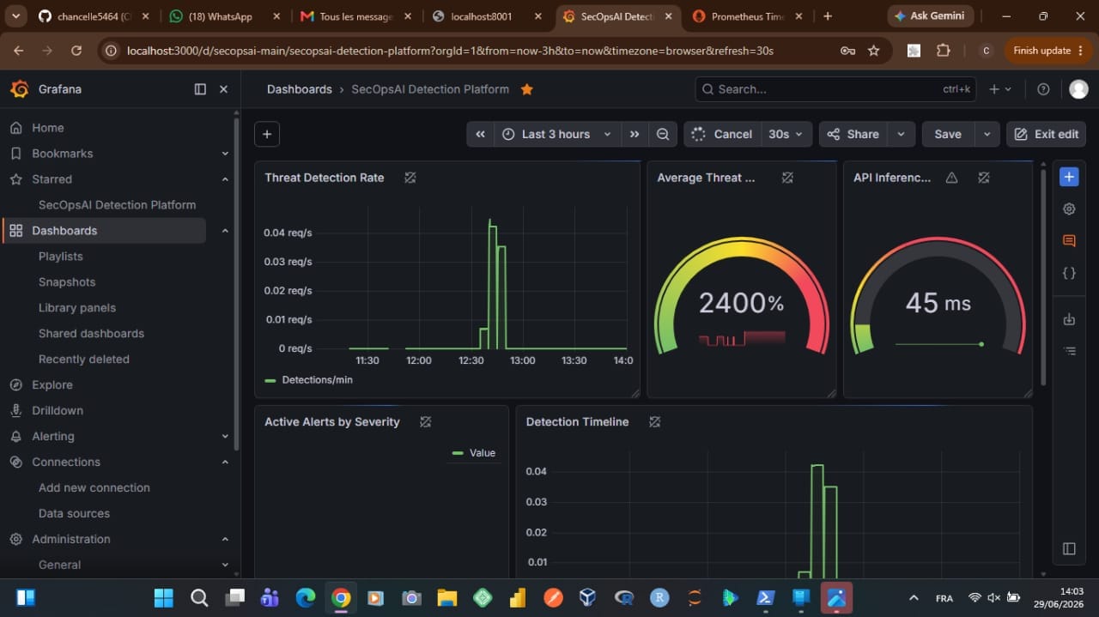Open Bookmarks in the sidebar
This screenshot has width=1099, height=617.
coord(63,154)
